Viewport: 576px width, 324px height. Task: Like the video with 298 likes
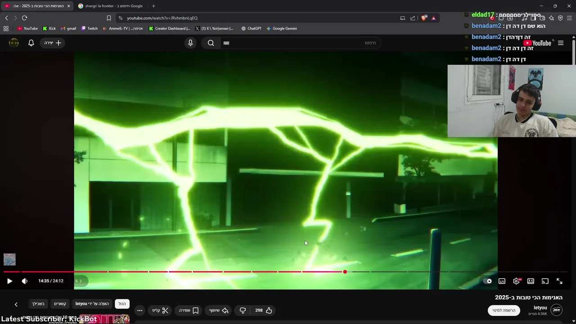[264, 310]
